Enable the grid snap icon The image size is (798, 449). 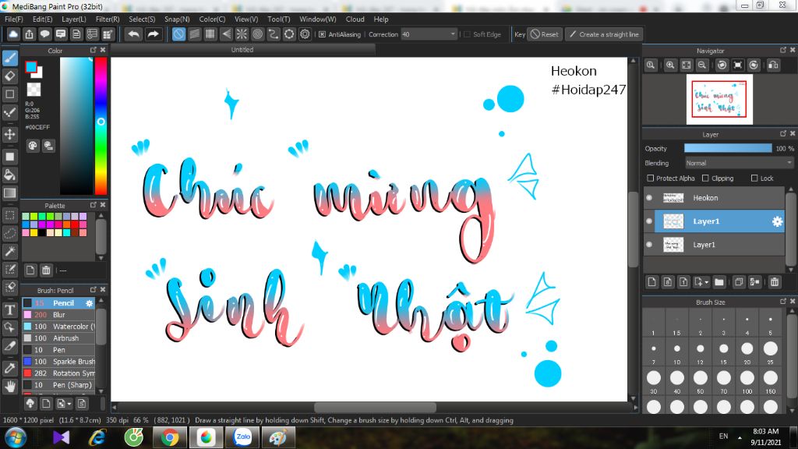click(210, 34)
